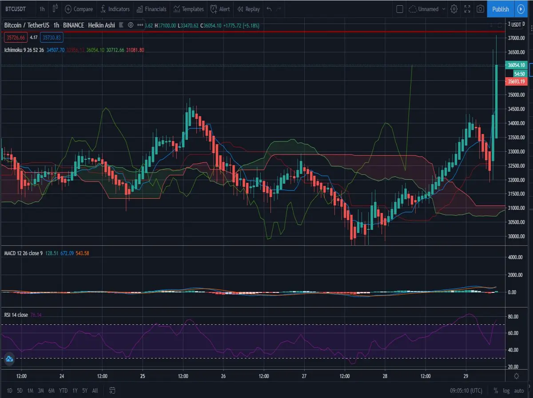The height and width of the screenshot is (398, 533).
Task: Select the MACD 12 26 close 9 indicator label
Action: 23,253
